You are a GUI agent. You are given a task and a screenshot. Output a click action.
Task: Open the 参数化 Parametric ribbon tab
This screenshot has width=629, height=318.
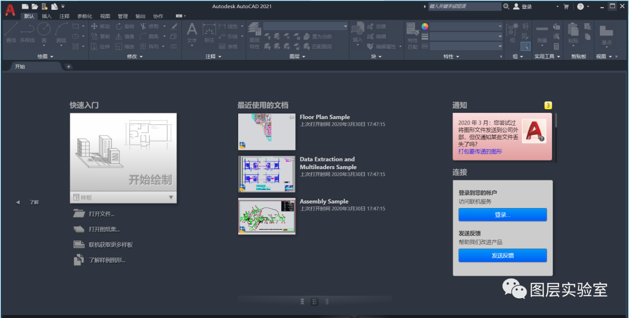tap(84, 16)
